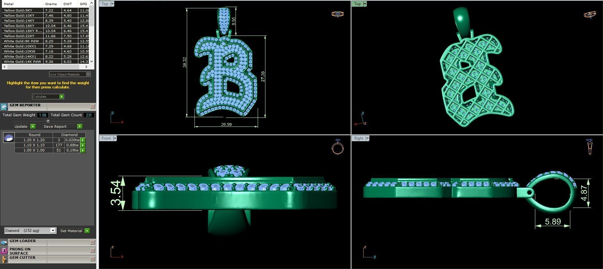Click the Total Gem Weight value field

pyautogui.click(x=43, y=115)
